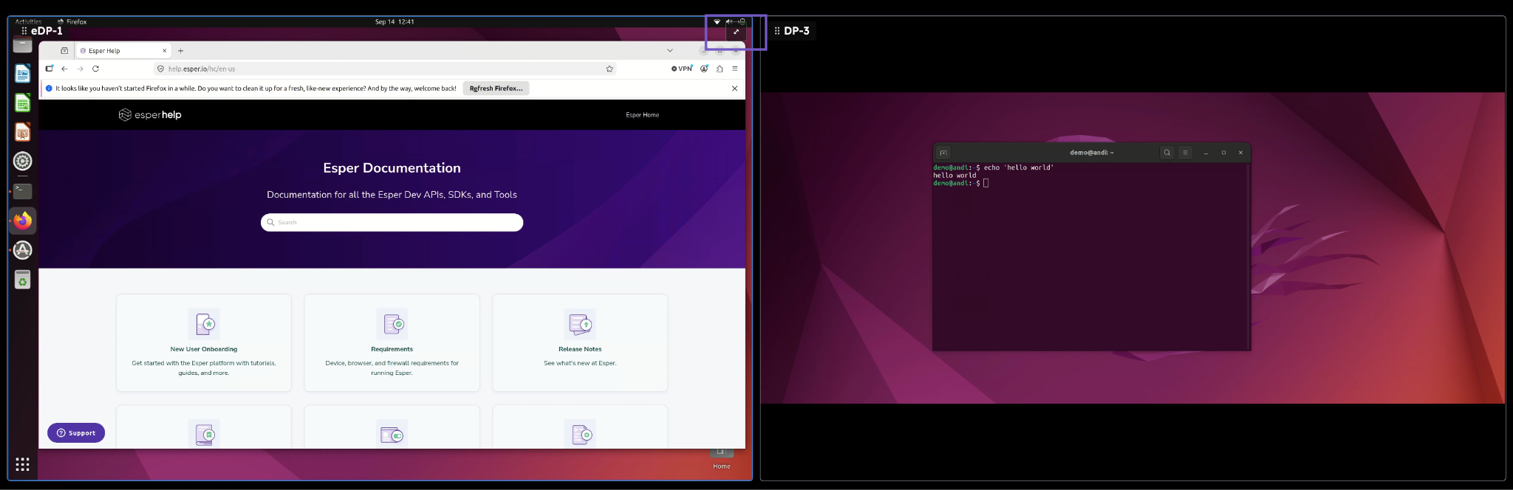Click the site security shield icon
The height and width of the screenshot is (490, 1513).
coord(160,69)
